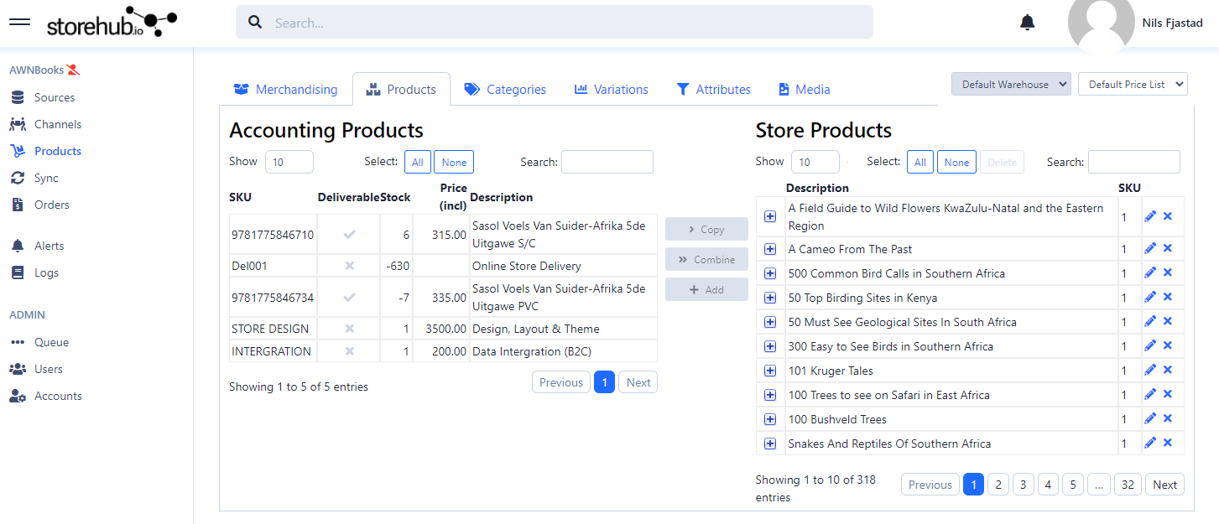This screenshot has height=524, width=1219.
Task: Click the top search bar
Action: pos(554,23)
